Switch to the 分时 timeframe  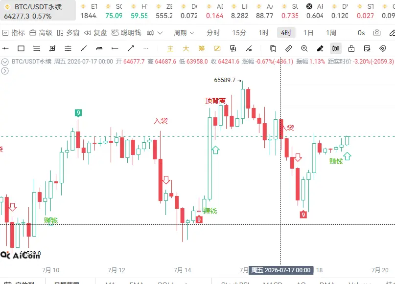pyautogui.click(x=213, y=33)
